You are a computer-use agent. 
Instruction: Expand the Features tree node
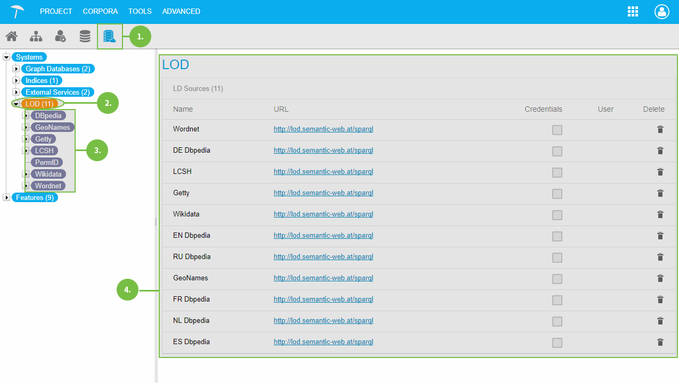6,197
